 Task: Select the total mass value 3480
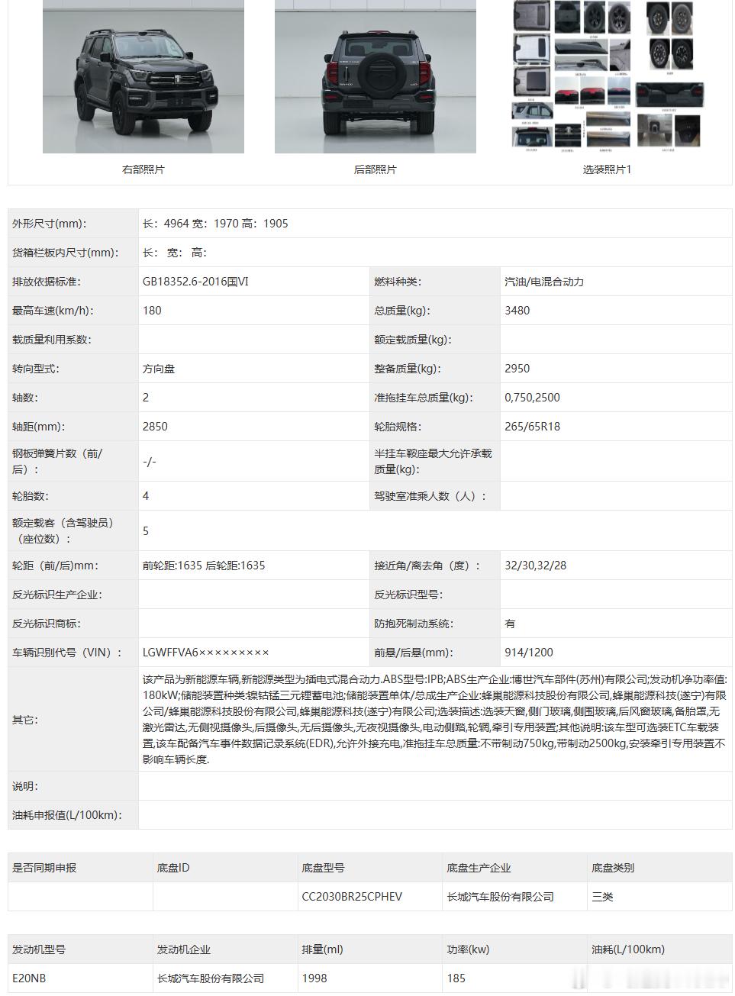[517, 311]
